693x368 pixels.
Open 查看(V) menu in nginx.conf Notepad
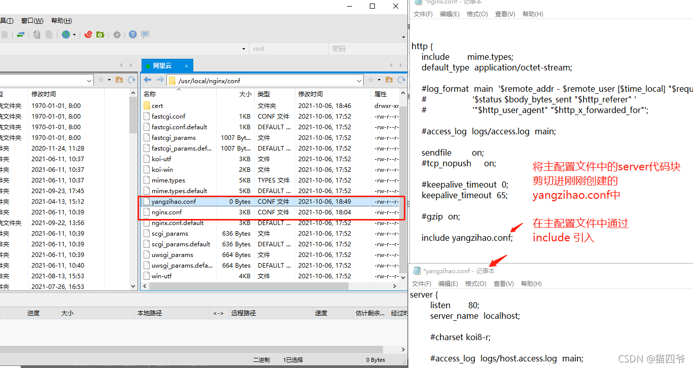pyautogui.click(x=505, y=14)
